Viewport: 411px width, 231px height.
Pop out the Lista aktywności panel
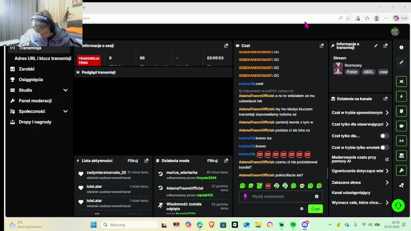[x=146, y=161]
